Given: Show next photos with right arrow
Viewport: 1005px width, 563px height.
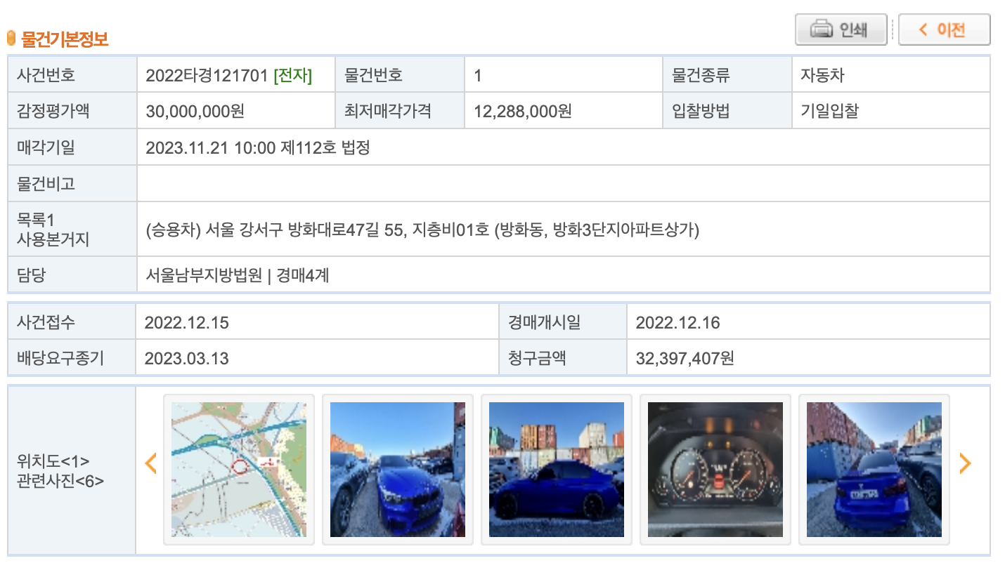Looking at the screenshot, I should click(x=965, y=463).
